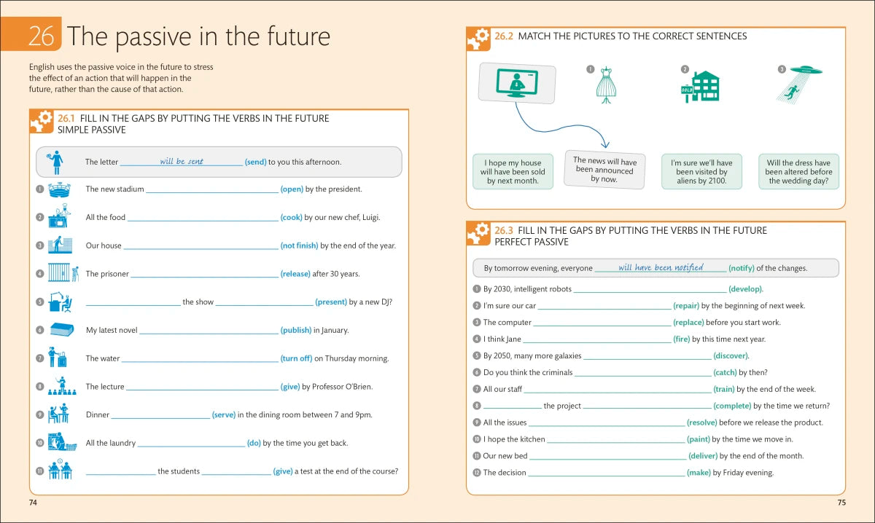Select the prisoner behind bars icon
875x523 pixels.
pyautogui.click(x=62, y=273)
